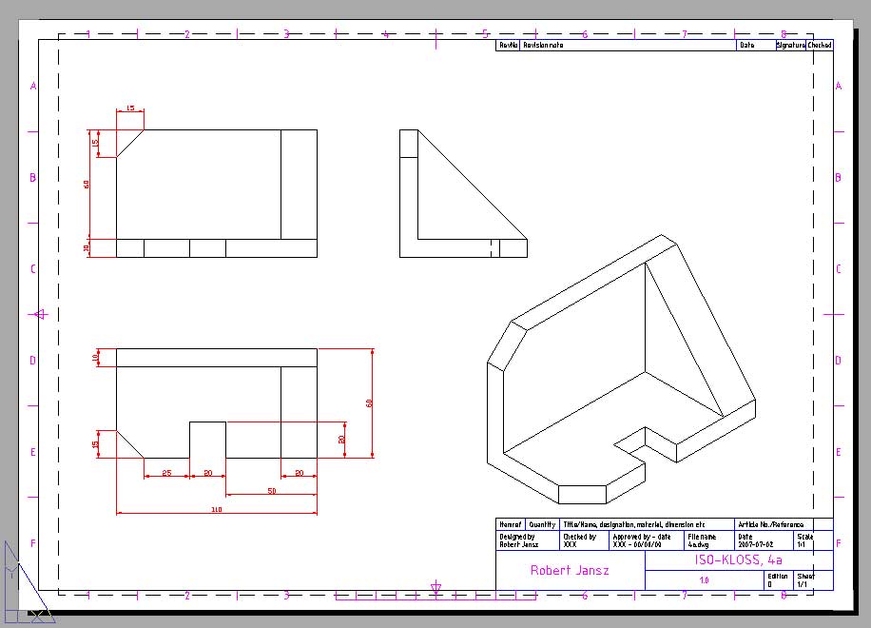
Task: Click the Approved by - date cell
Action: [647, 540]
